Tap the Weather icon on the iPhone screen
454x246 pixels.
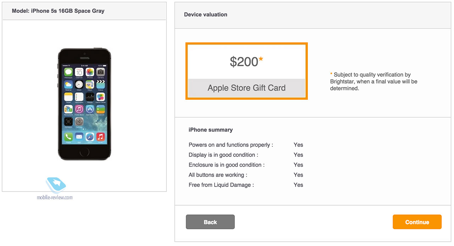[68, 85]
